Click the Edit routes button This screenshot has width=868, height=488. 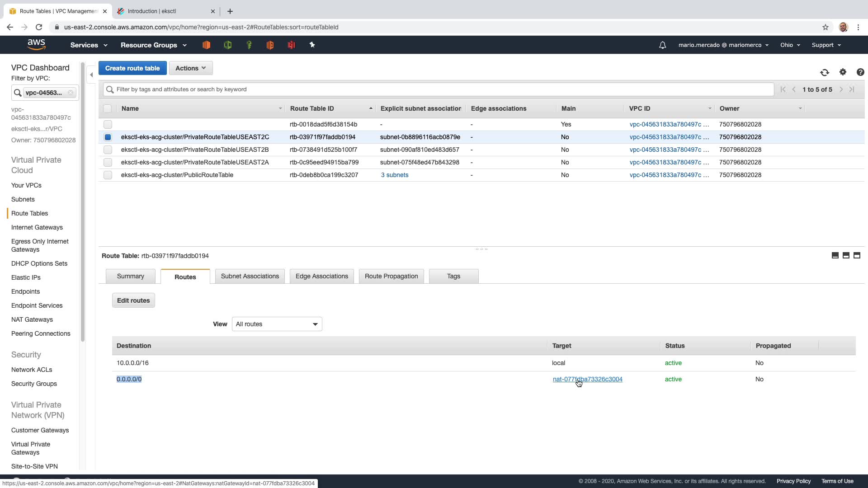pyautogui.click(x=133, y=300)
